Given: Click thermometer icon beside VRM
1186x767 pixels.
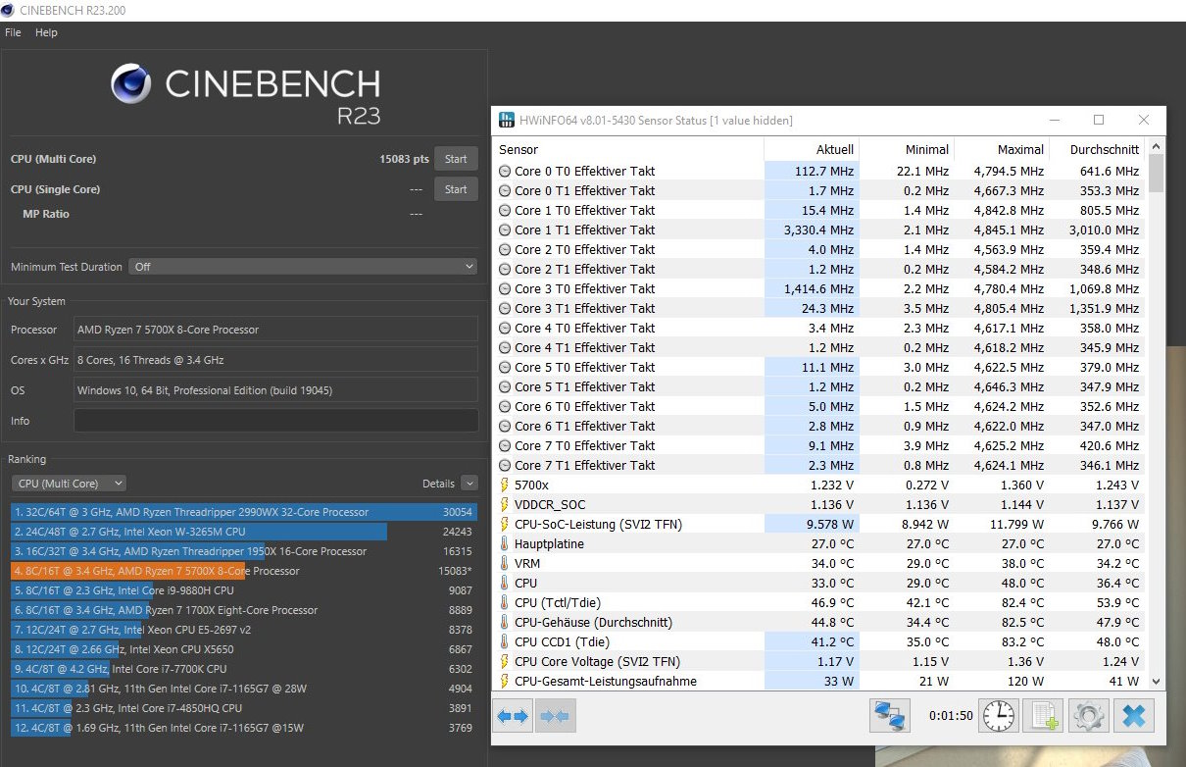Looking at the screenshot, I should pyautogui.click(x=505, y=563).
